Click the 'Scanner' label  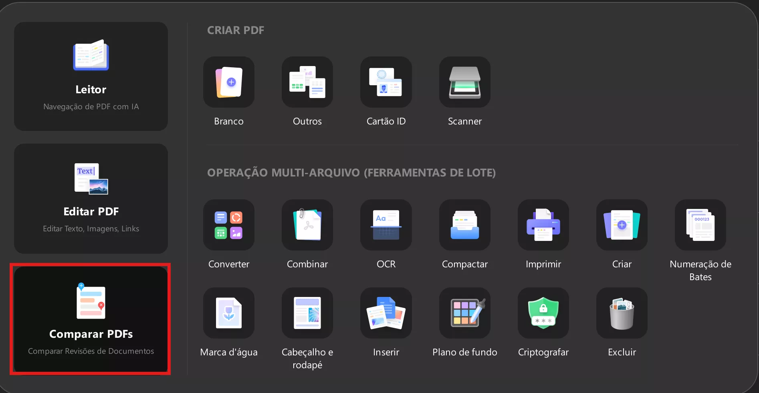coord(465,121)
